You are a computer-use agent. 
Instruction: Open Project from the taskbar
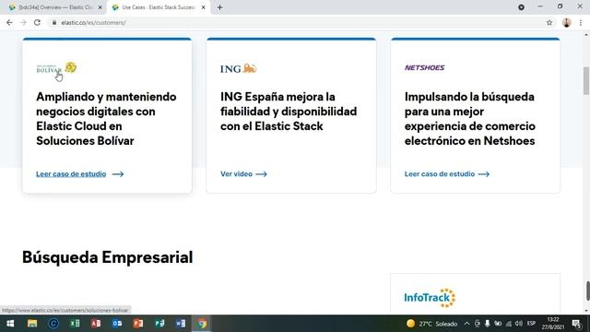(x=159, y=324)
